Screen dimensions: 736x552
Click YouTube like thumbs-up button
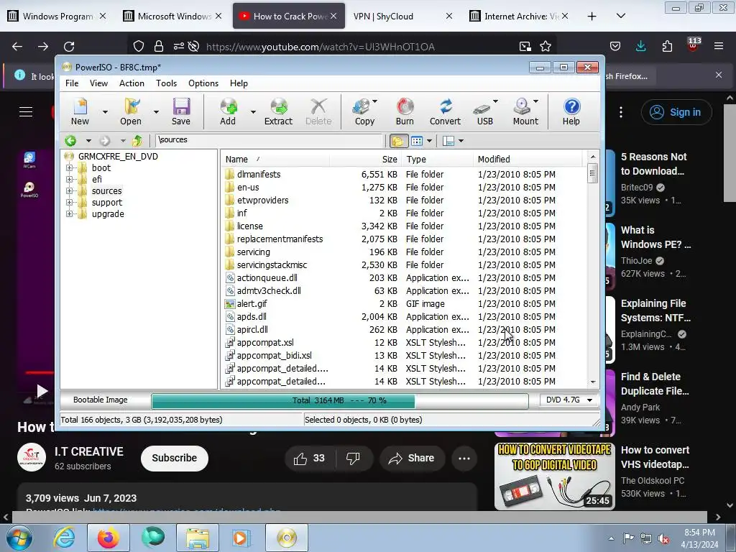[x=309, y=458]
